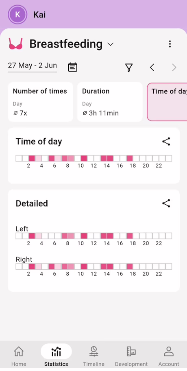Screen dimensions: 187x371
Task: Select the Duration stat card
Action: click(x=110, y=102)
